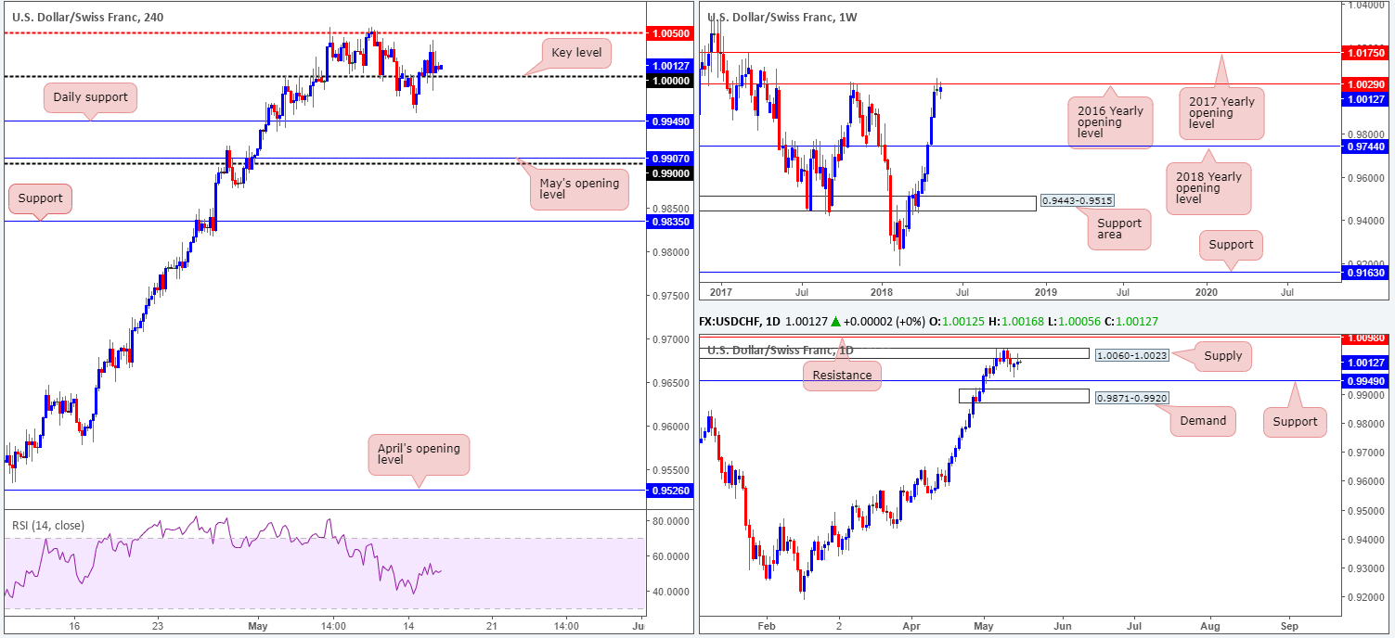Viewport: 1395px width, 638px height.
Task: Click the 'RSI (14, close)' indicator title
Action: tap(48, 526)
